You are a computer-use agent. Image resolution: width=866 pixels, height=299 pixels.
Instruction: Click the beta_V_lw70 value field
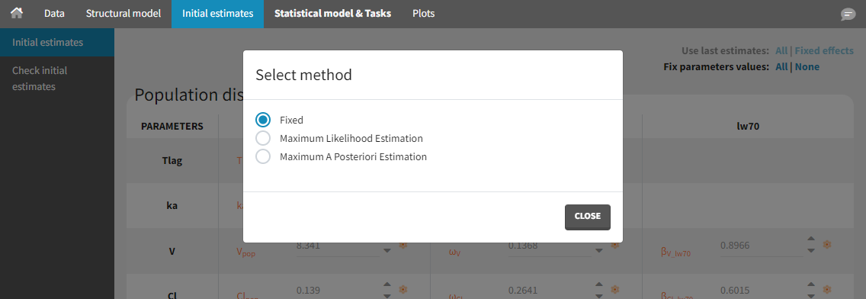coord(761,246)
